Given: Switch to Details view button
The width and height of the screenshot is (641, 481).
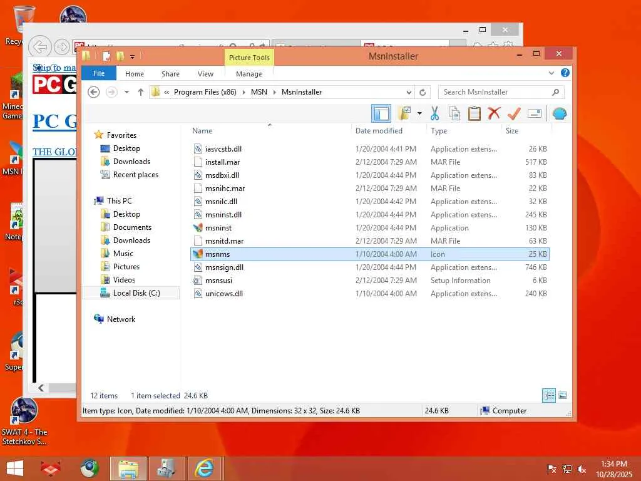Looking at the screenshot, I should click(549, 396).
